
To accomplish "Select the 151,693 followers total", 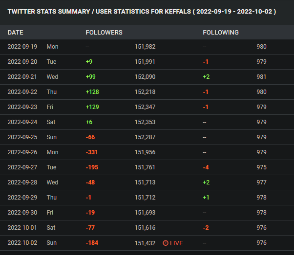I will [x=145, y=213].
